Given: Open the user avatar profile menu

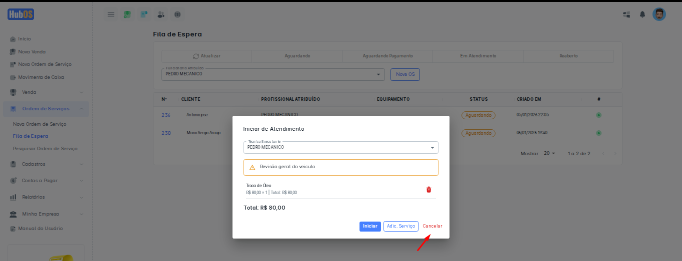Looking at the screenshot, I should click(x=659, y=14).
